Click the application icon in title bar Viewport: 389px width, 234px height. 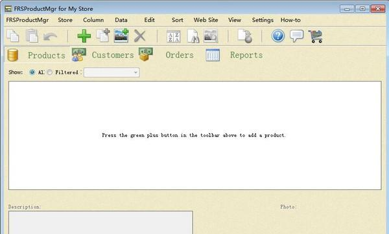pyautogui.click(x=8, y=9)
